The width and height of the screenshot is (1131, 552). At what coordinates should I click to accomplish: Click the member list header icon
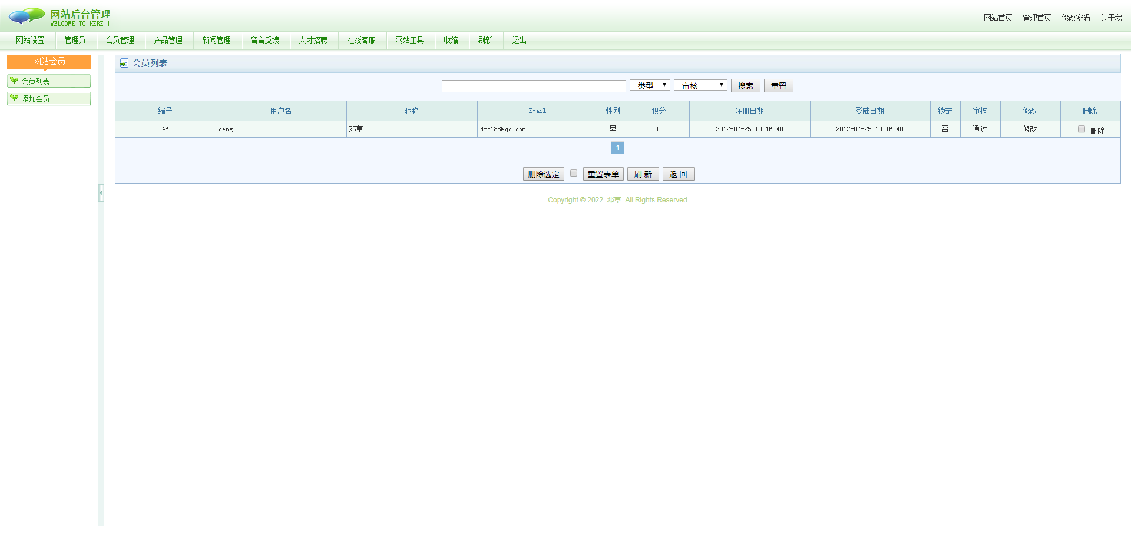click(124, 63)
